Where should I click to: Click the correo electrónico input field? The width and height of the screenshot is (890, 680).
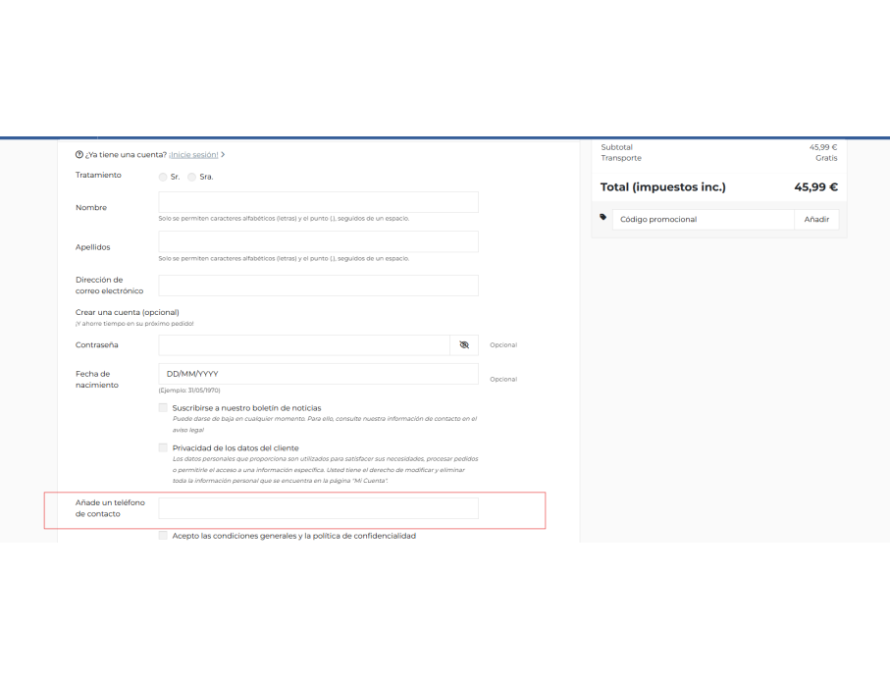click(319, 286)
